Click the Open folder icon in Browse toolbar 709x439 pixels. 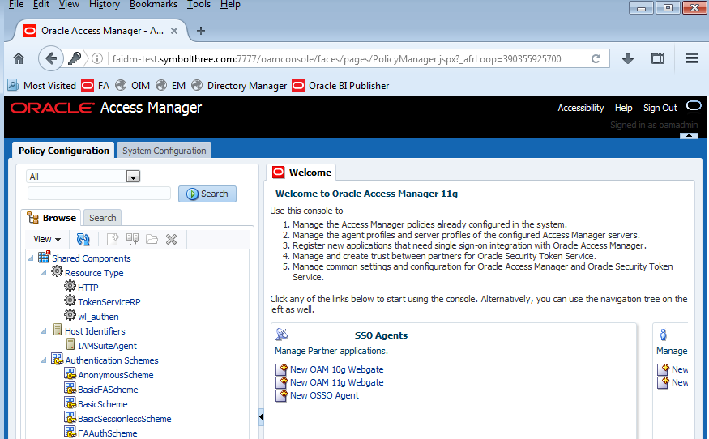click(152, 239)
